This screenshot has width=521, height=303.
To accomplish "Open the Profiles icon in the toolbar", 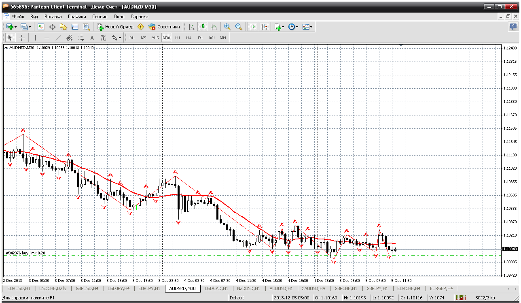I will (x=24, y=27).
